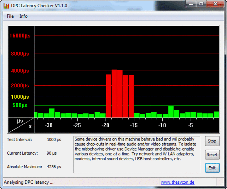Click the green 500µs axis label
Image resolution: width=227 pixels, height=189 pixels.
tap(20, 105)
